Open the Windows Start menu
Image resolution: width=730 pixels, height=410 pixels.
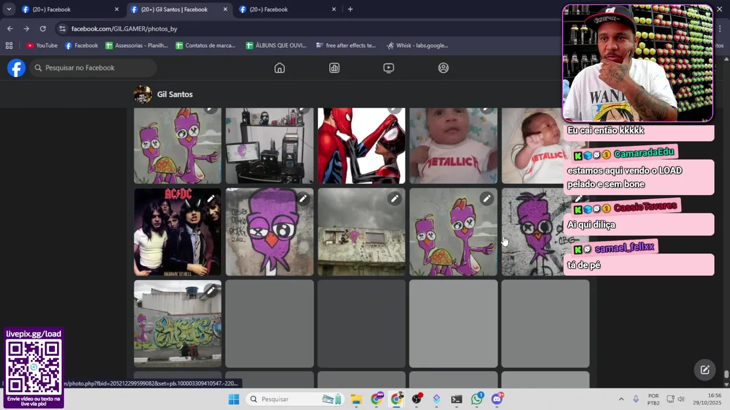pos(234,399)
